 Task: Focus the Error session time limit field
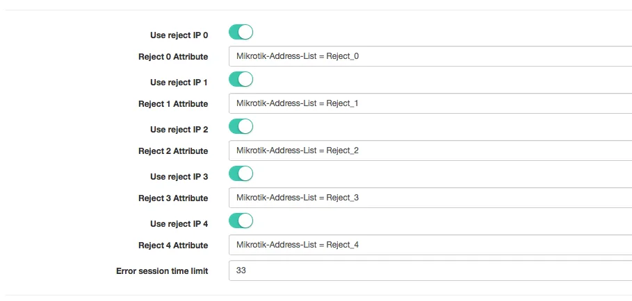point(430,270)
